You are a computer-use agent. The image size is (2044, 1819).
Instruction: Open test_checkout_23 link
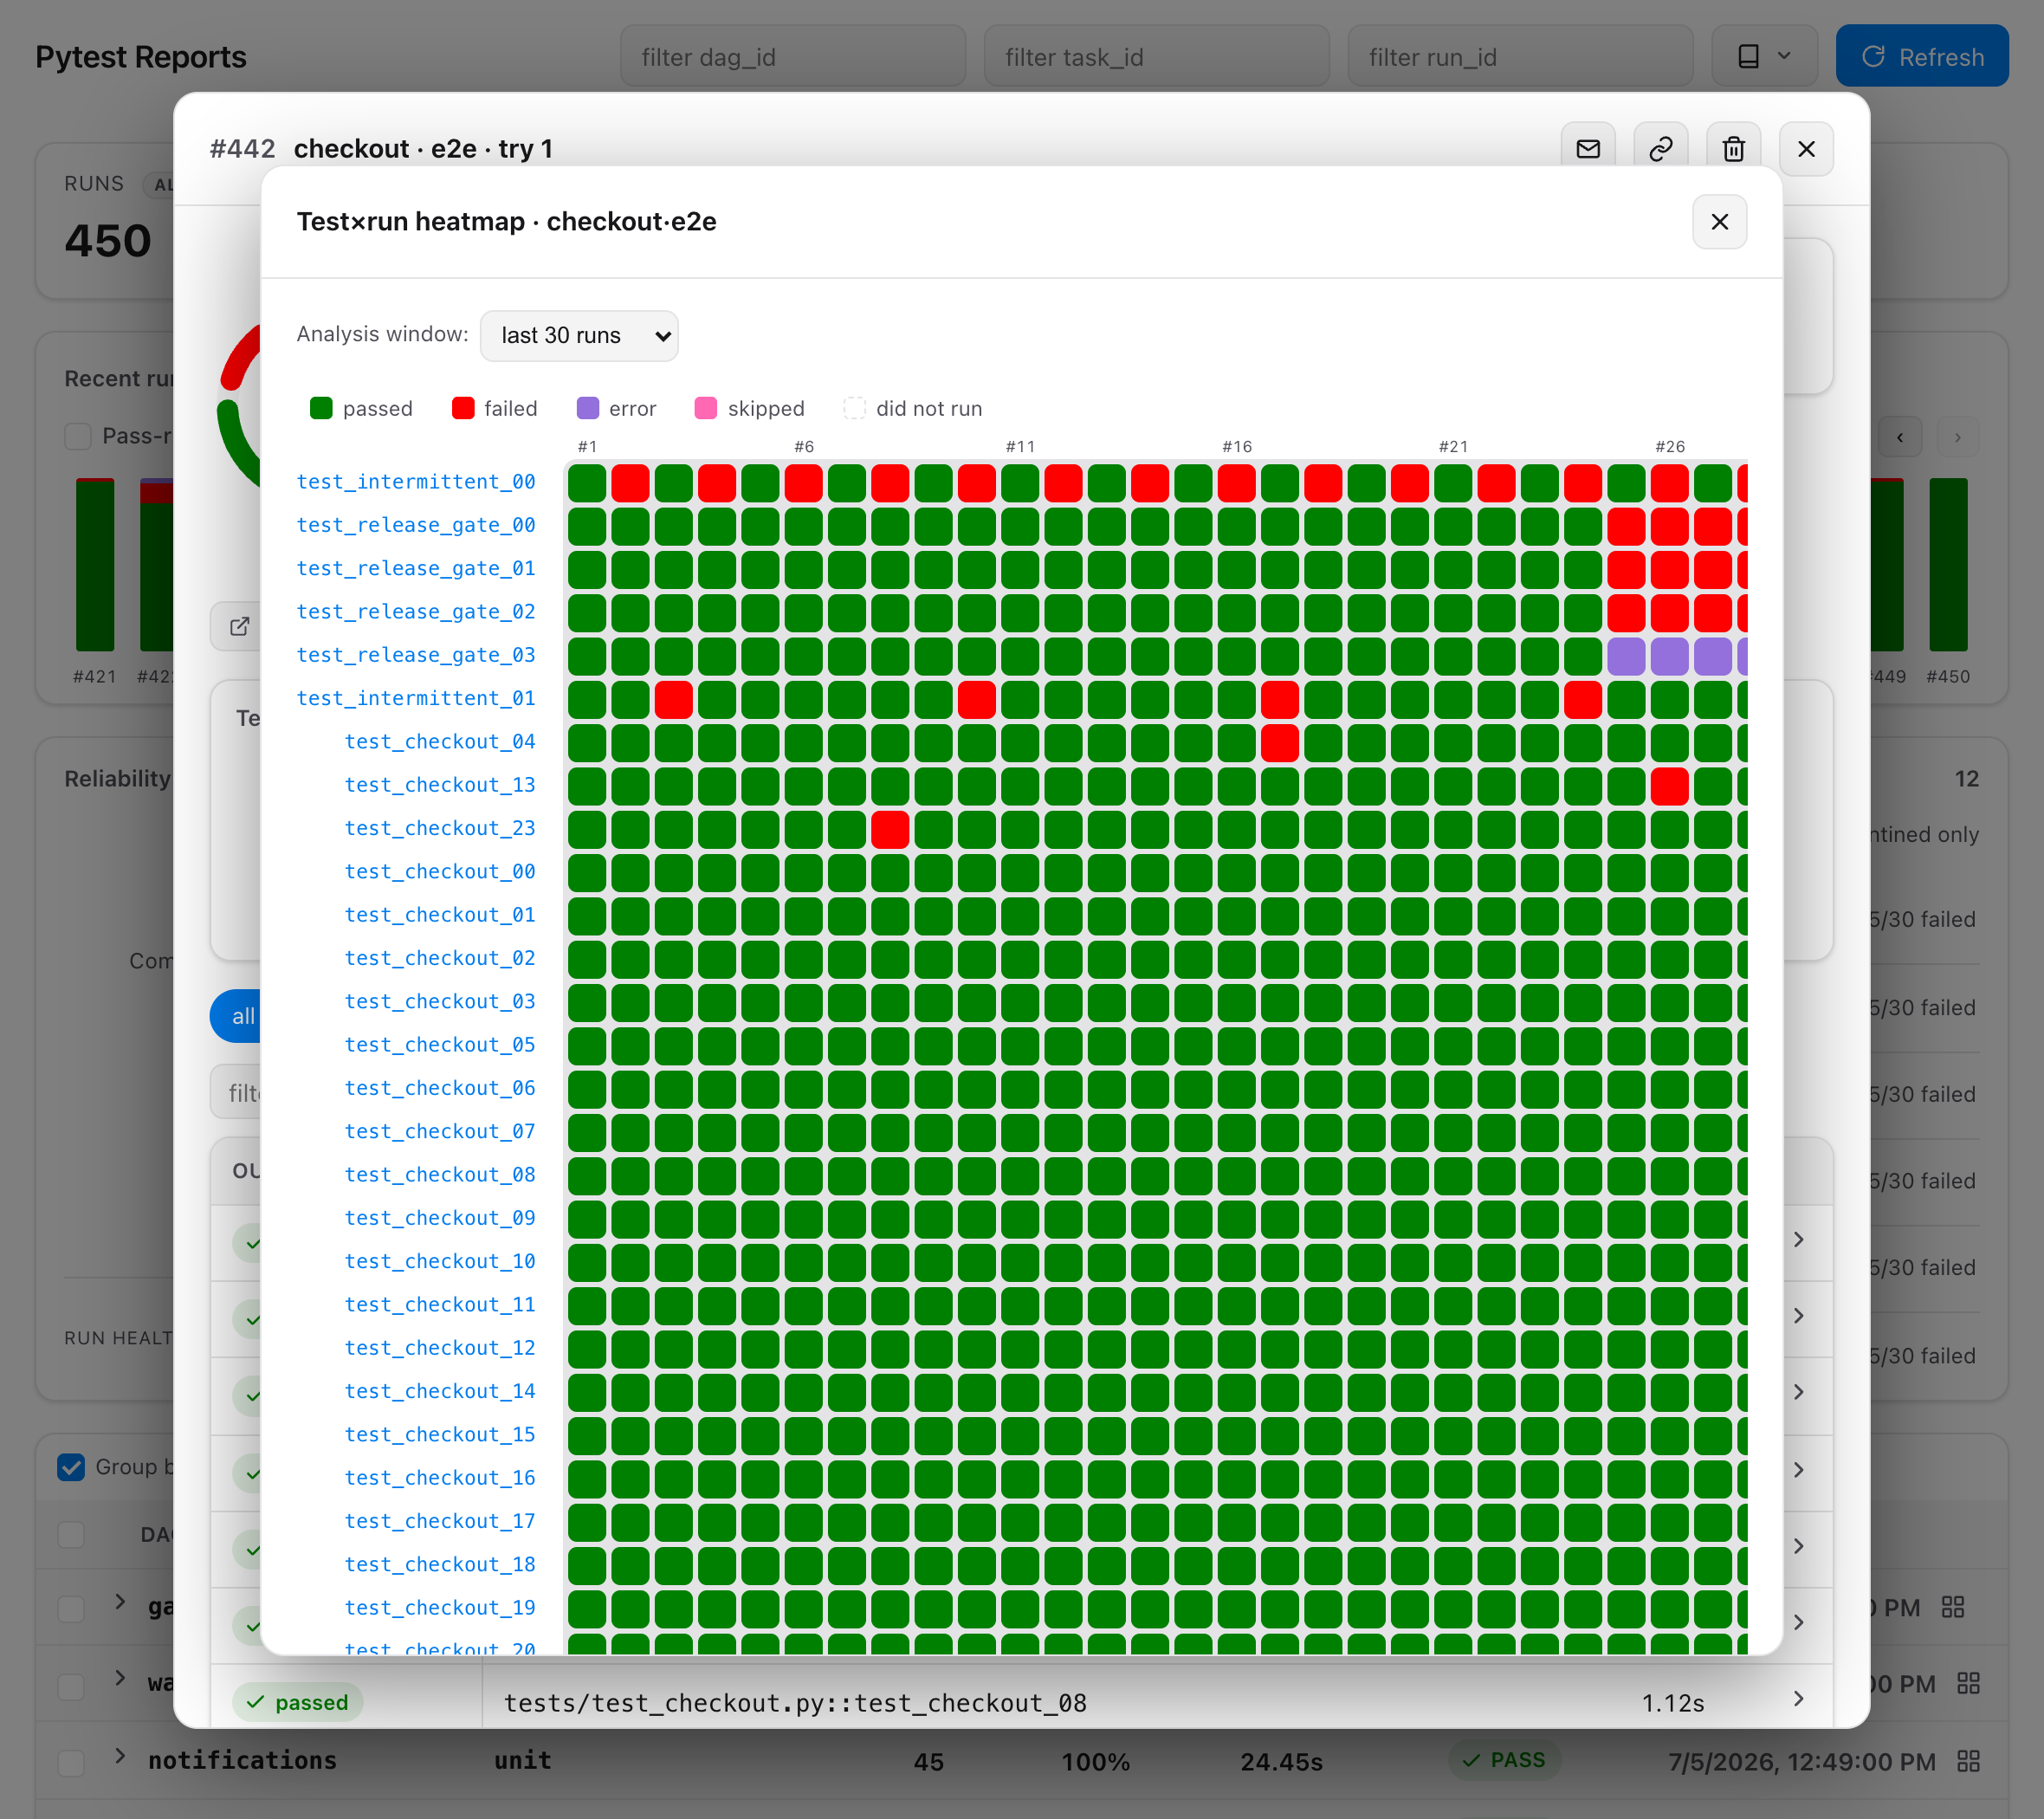coord(440,828)
